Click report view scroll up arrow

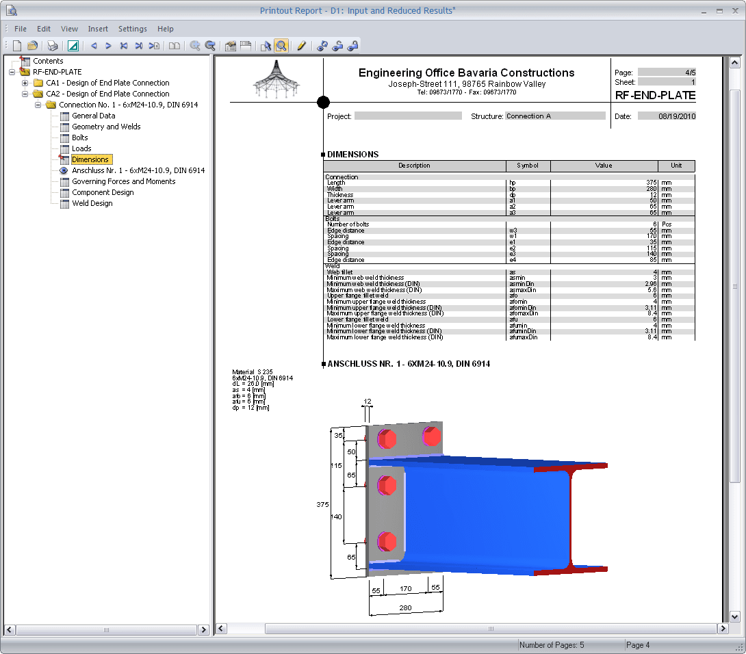pos(734,63)
